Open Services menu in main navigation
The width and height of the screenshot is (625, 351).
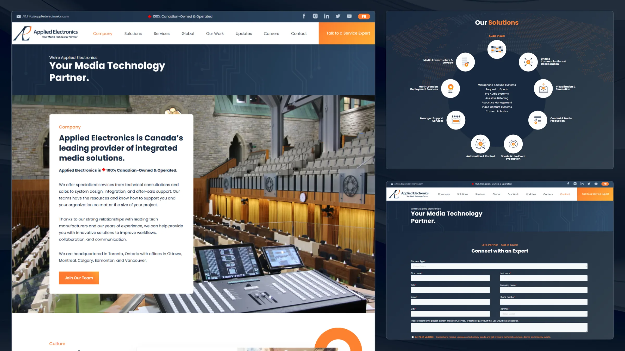point(161,34)
